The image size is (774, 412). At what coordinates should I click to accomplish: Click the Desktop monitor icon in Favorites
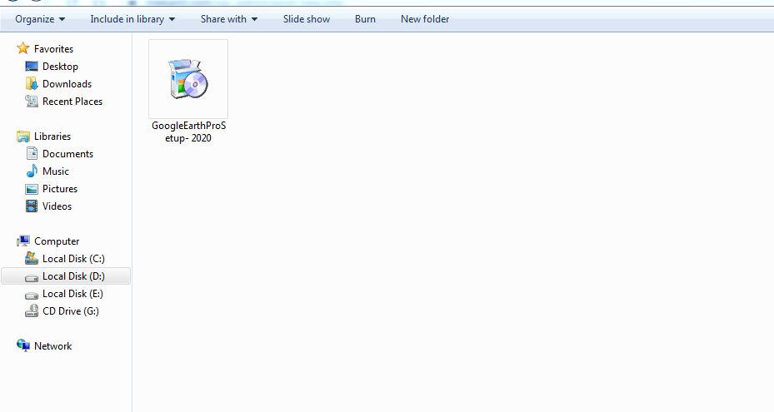32,66
